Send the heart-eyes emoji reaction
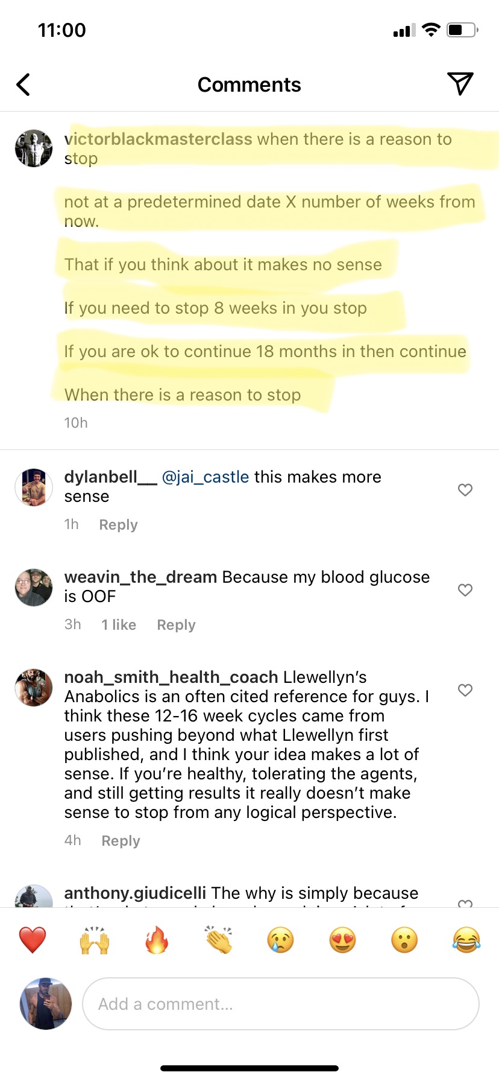This screenshot has height=1081, width=499. point(343,940)
